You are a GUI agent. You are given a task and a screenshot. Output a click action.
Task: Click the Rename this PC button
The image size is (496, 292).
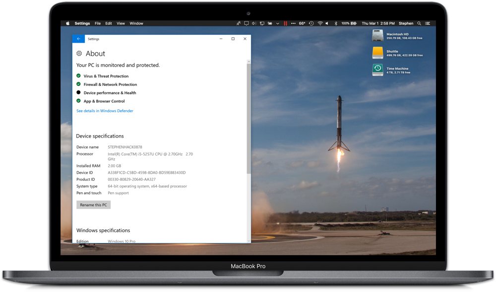coord(93,205)
